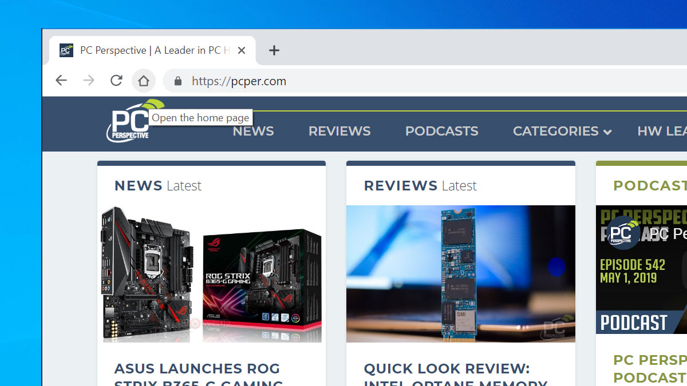Open the Episode 542 podcast thumbnail
This screenshot has width=687, height=386.
click(641, 270)
